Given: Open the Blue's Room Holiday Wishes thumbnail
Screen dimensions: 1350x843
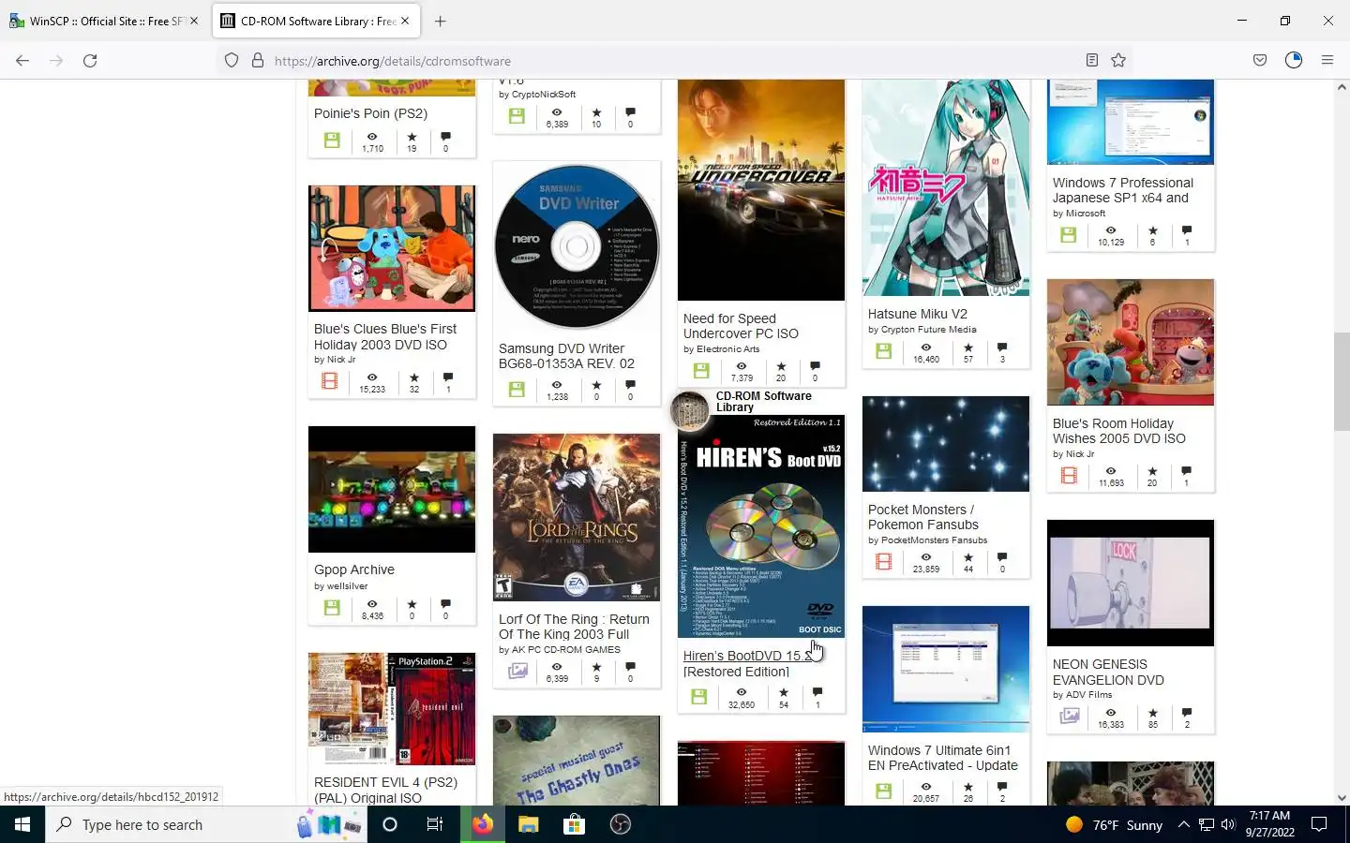Looking at the screenshot, I should tap(1131, 342).
